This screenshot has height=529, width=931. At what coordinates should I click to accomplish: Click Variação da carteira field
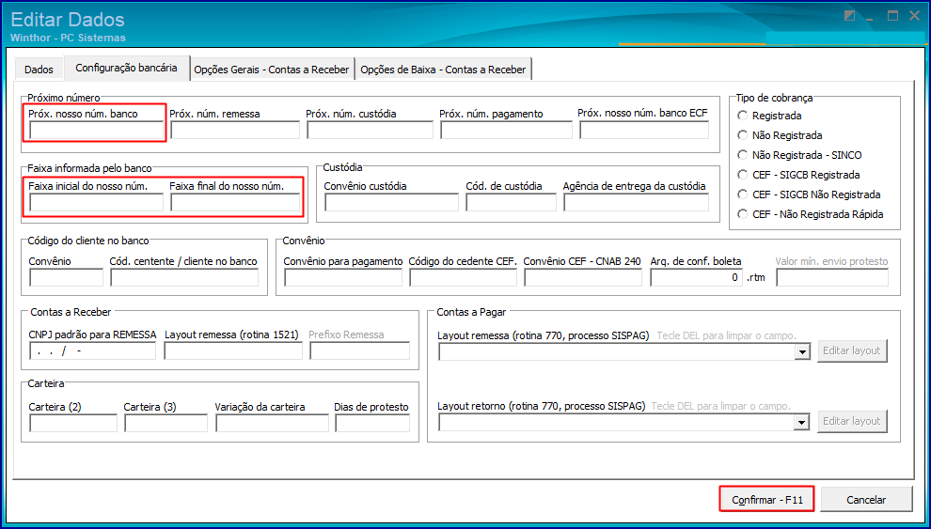click(x=272, y=424)
